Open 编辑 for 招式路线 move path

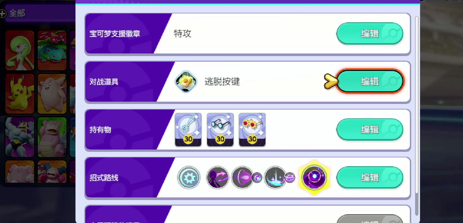(x=370, y=177)
